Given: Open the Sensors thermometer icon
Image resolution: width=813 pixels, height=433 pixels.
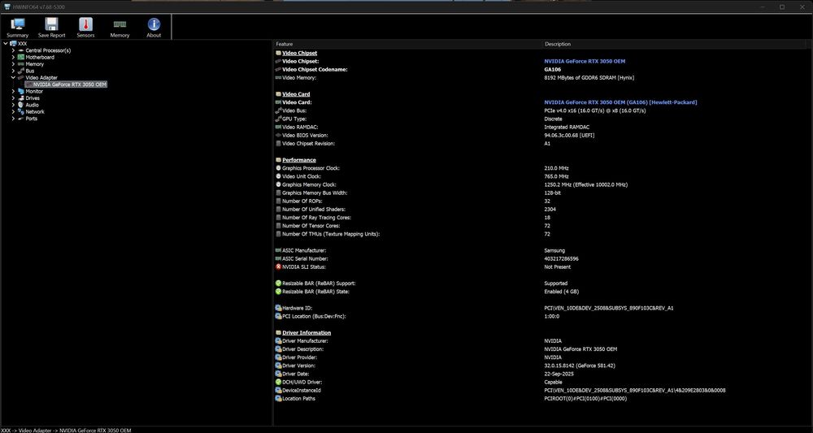Looking at the screenshot, I should click(85, 24).
